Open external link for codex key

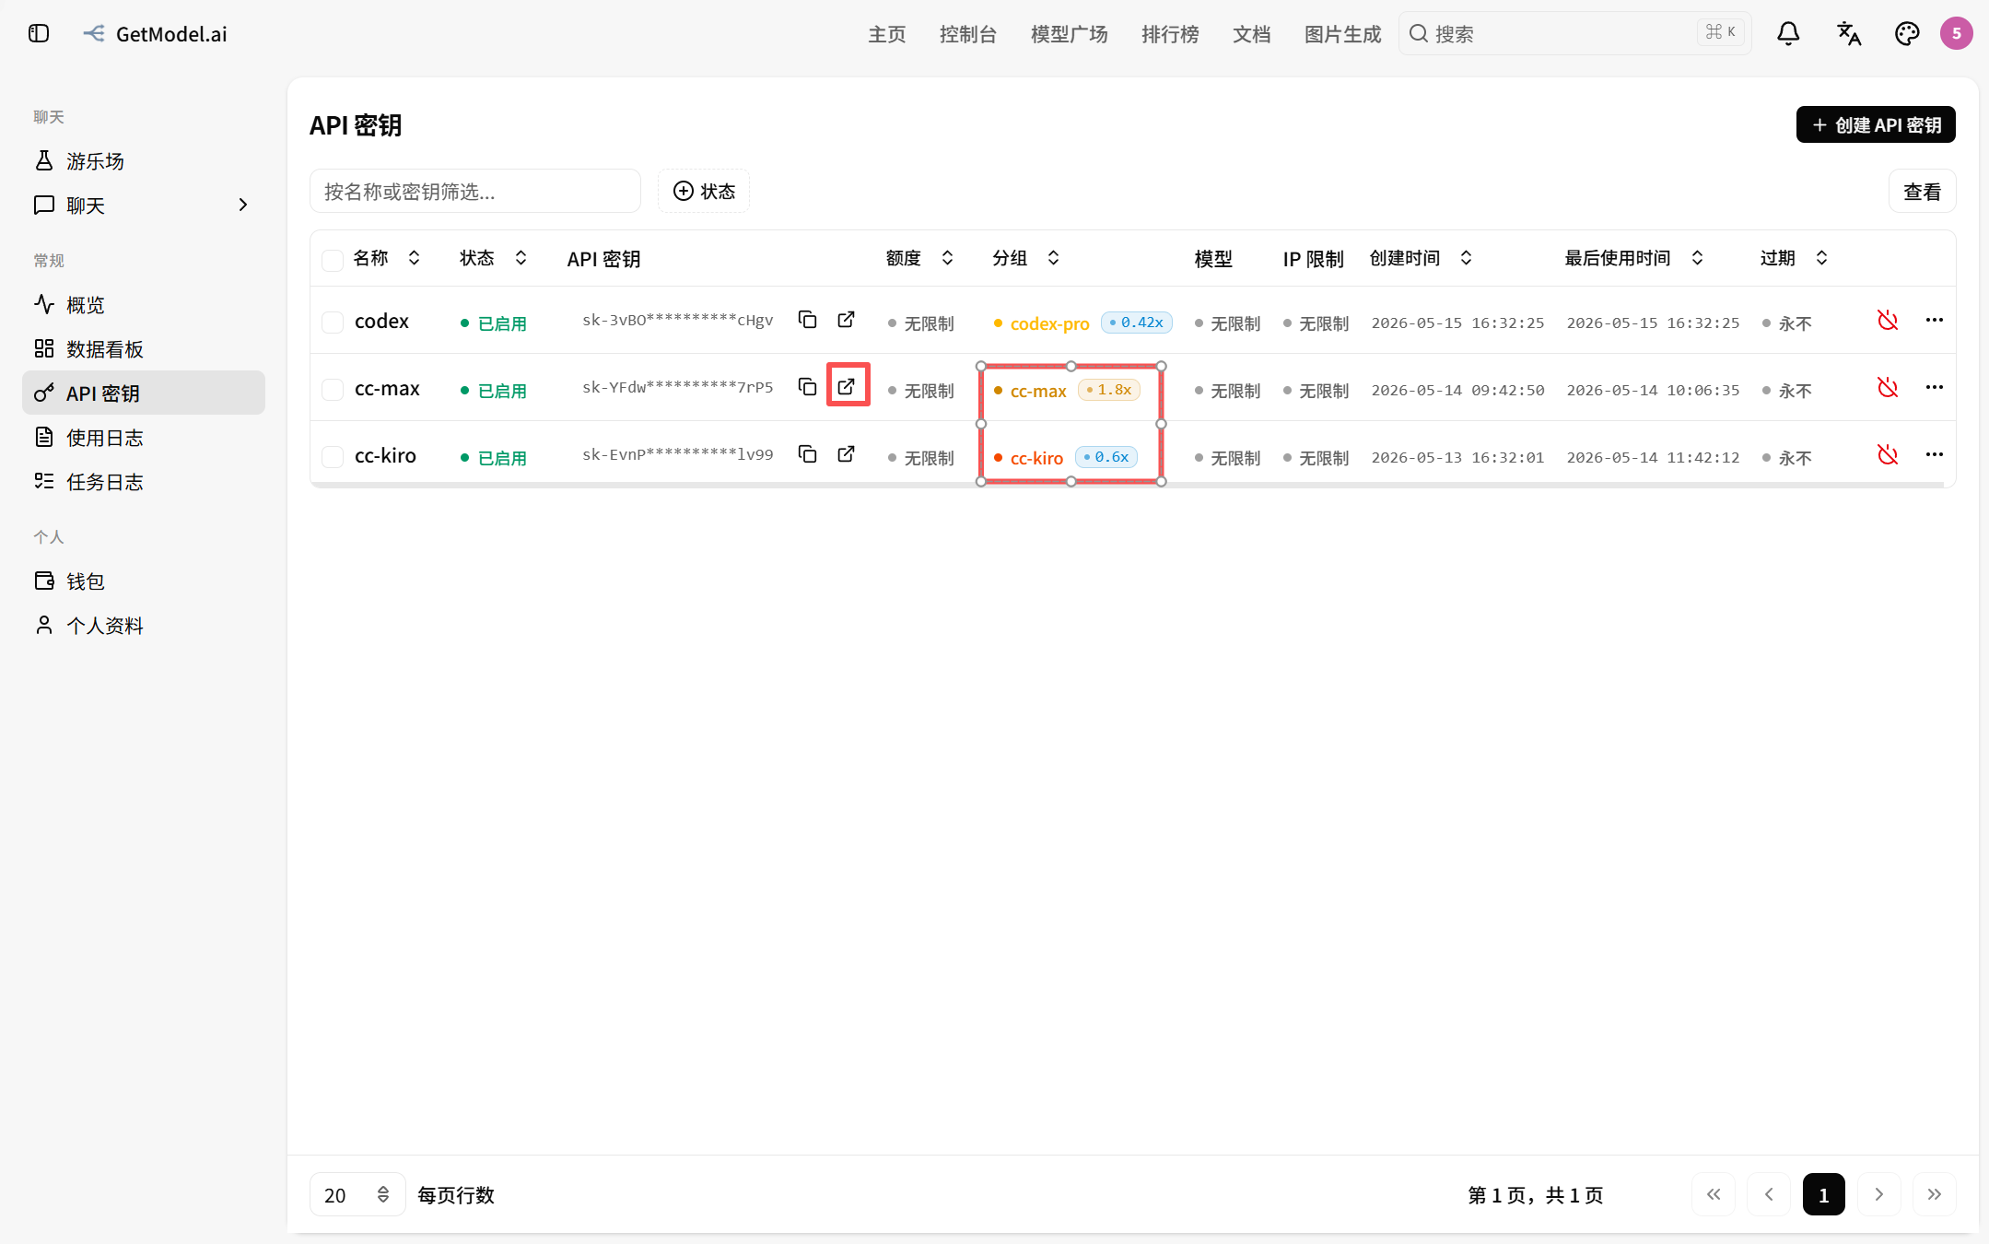[x=847, y=320]
